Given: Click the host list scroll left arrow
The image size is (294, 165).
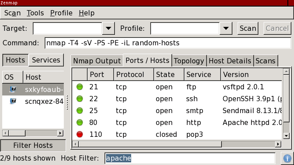Looking at the screenshot, I should click(x=5, y=133).
